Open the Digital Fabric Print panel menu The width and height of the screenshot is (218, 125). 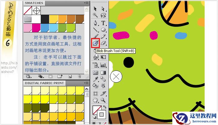(86, 83)
